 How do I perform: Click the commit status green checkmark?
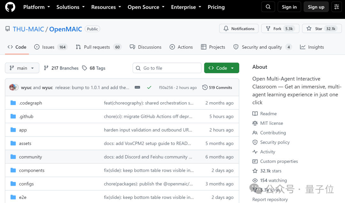pos(149,87)
